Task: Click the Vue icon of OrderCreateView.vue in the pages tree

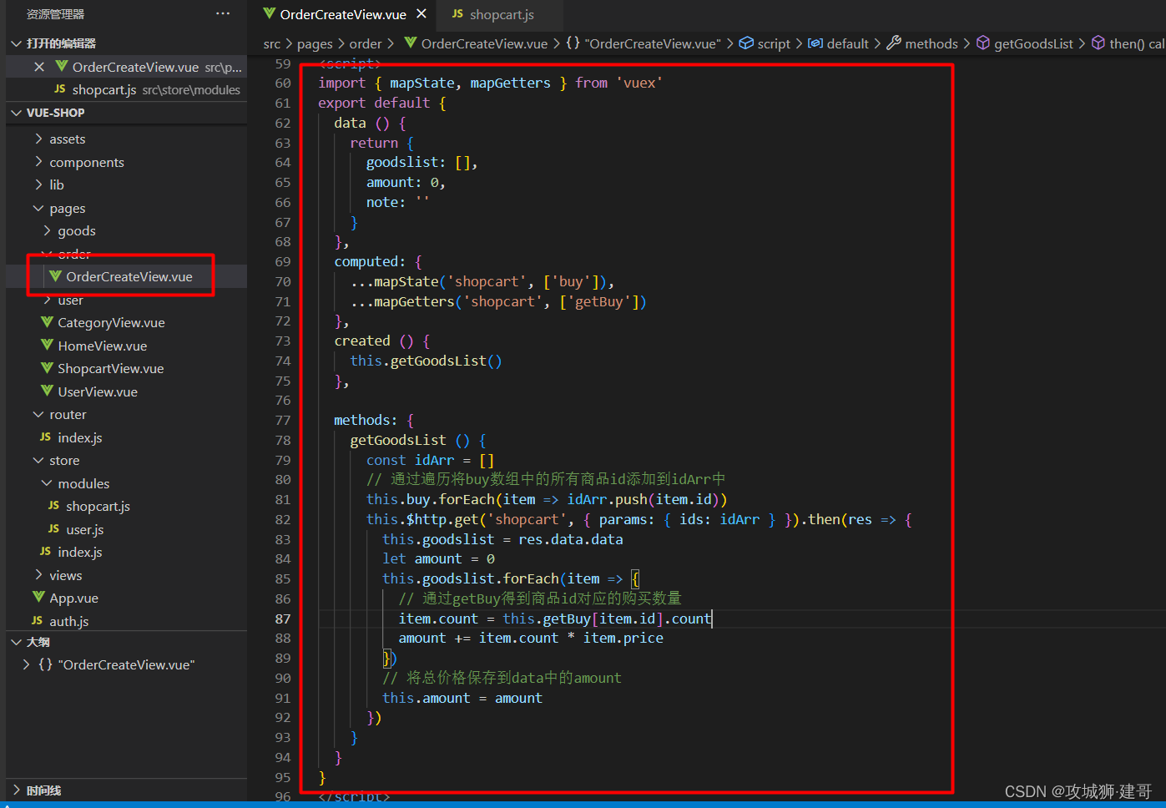Action: click(56, 276)
